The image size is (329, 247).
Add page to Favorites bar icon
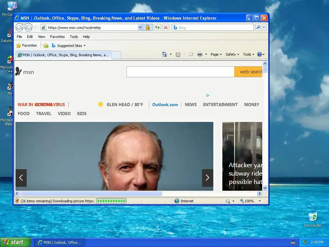coord(46,46)
